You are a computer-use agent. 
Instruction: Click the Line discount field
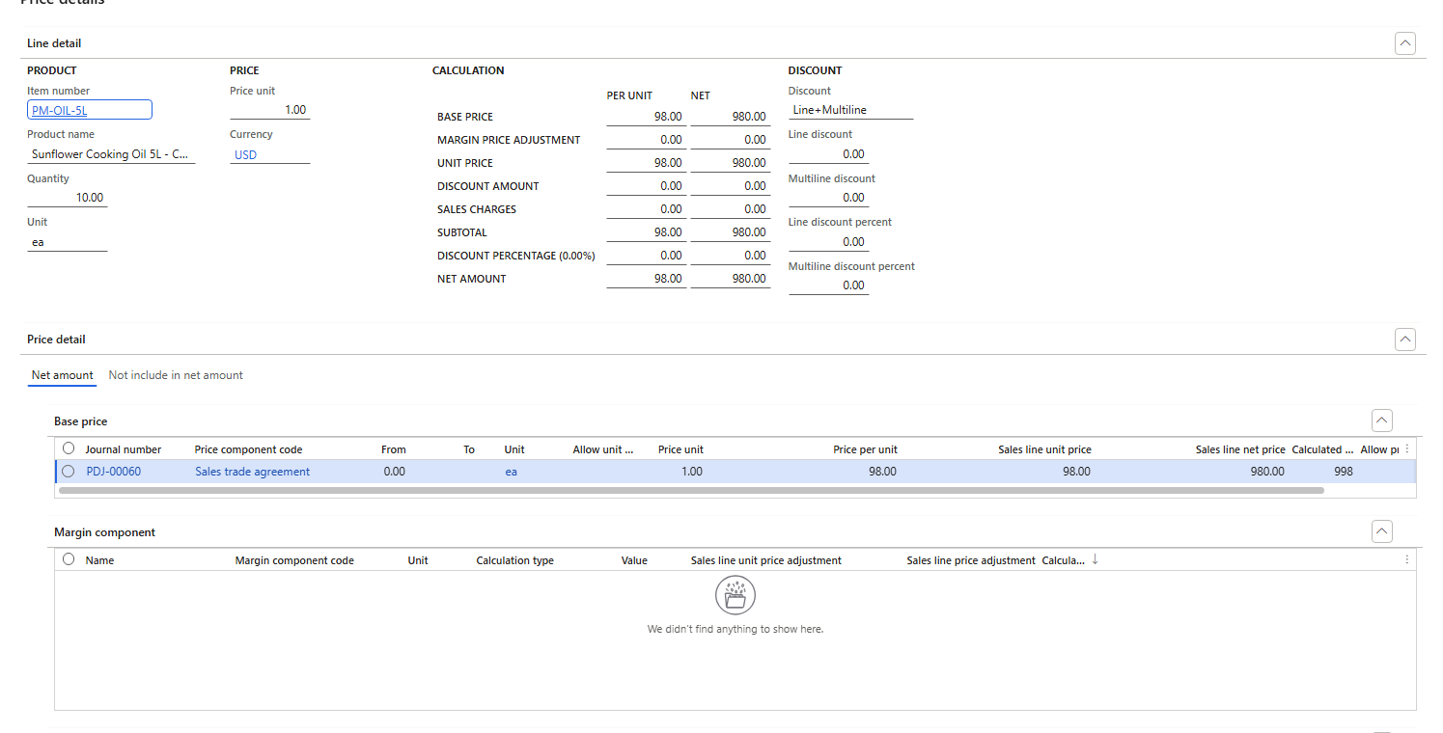tap(828, 153)
